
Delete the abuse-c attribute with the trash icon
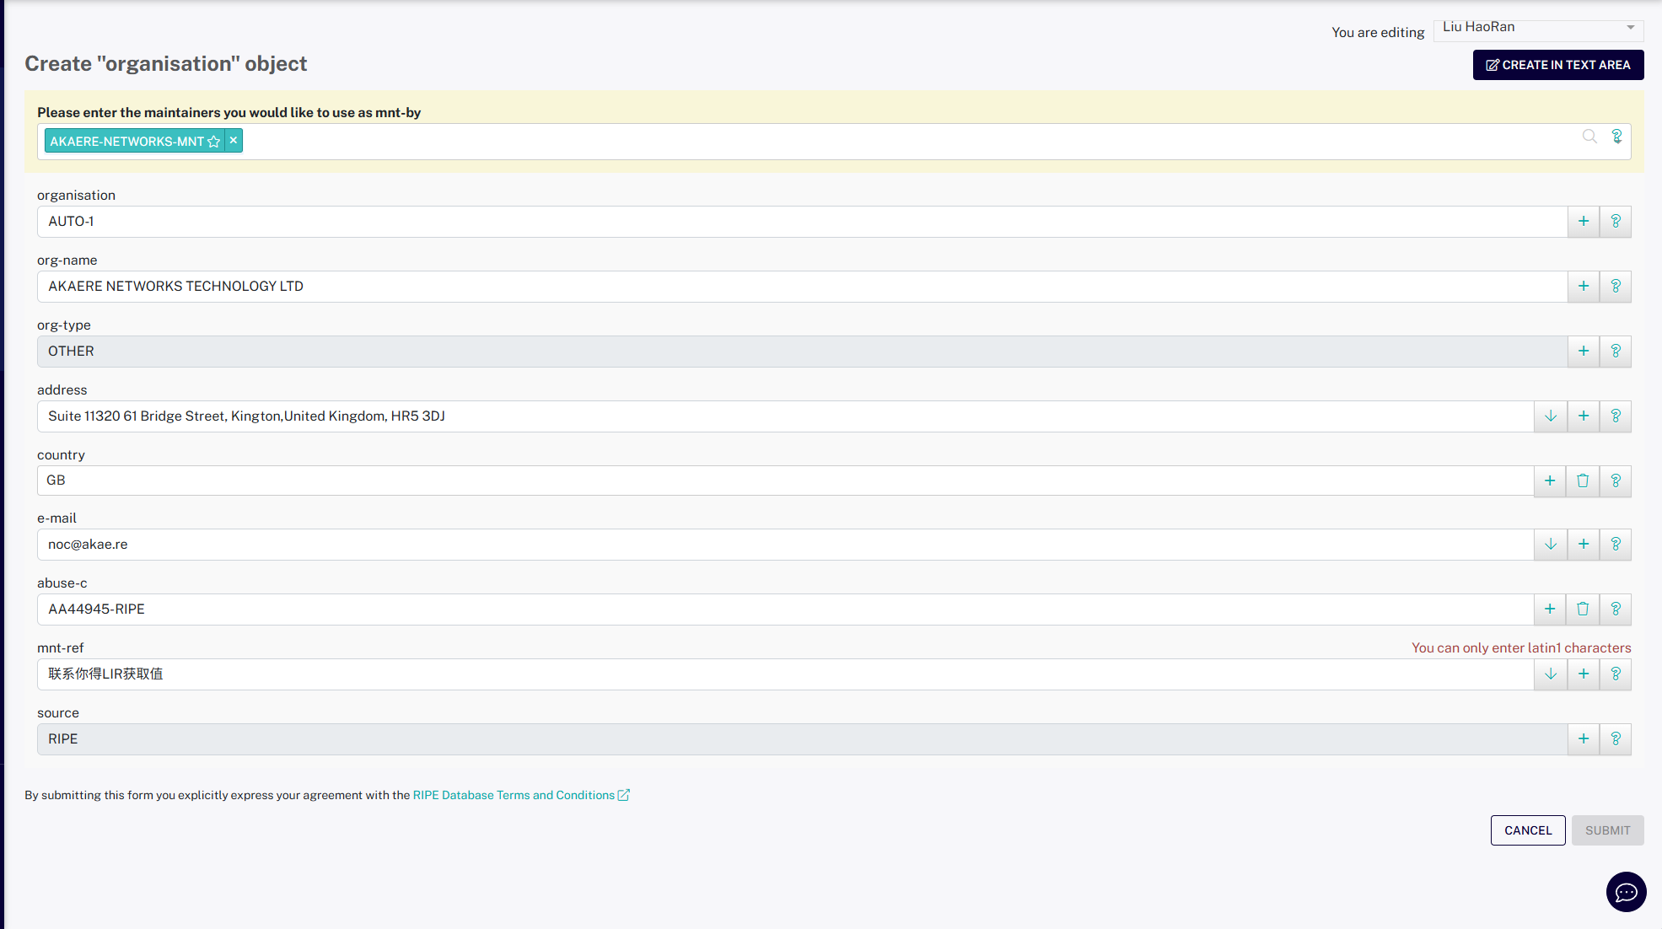(1582, 609)
